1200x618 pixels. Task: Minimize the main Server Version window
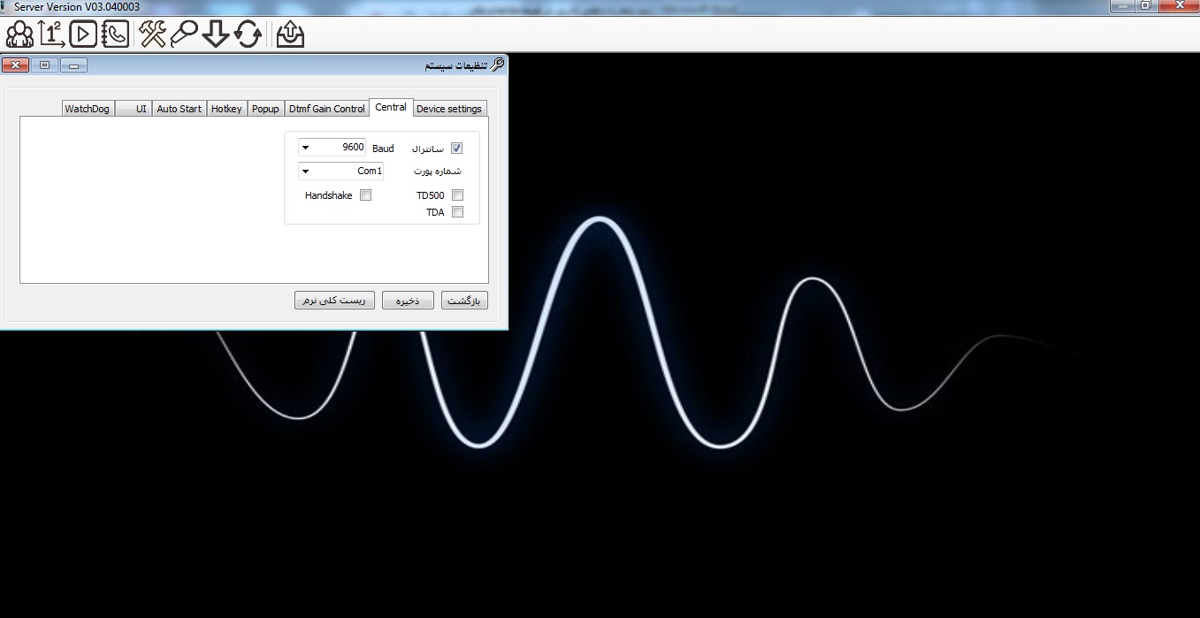[x=1122, y=5]
